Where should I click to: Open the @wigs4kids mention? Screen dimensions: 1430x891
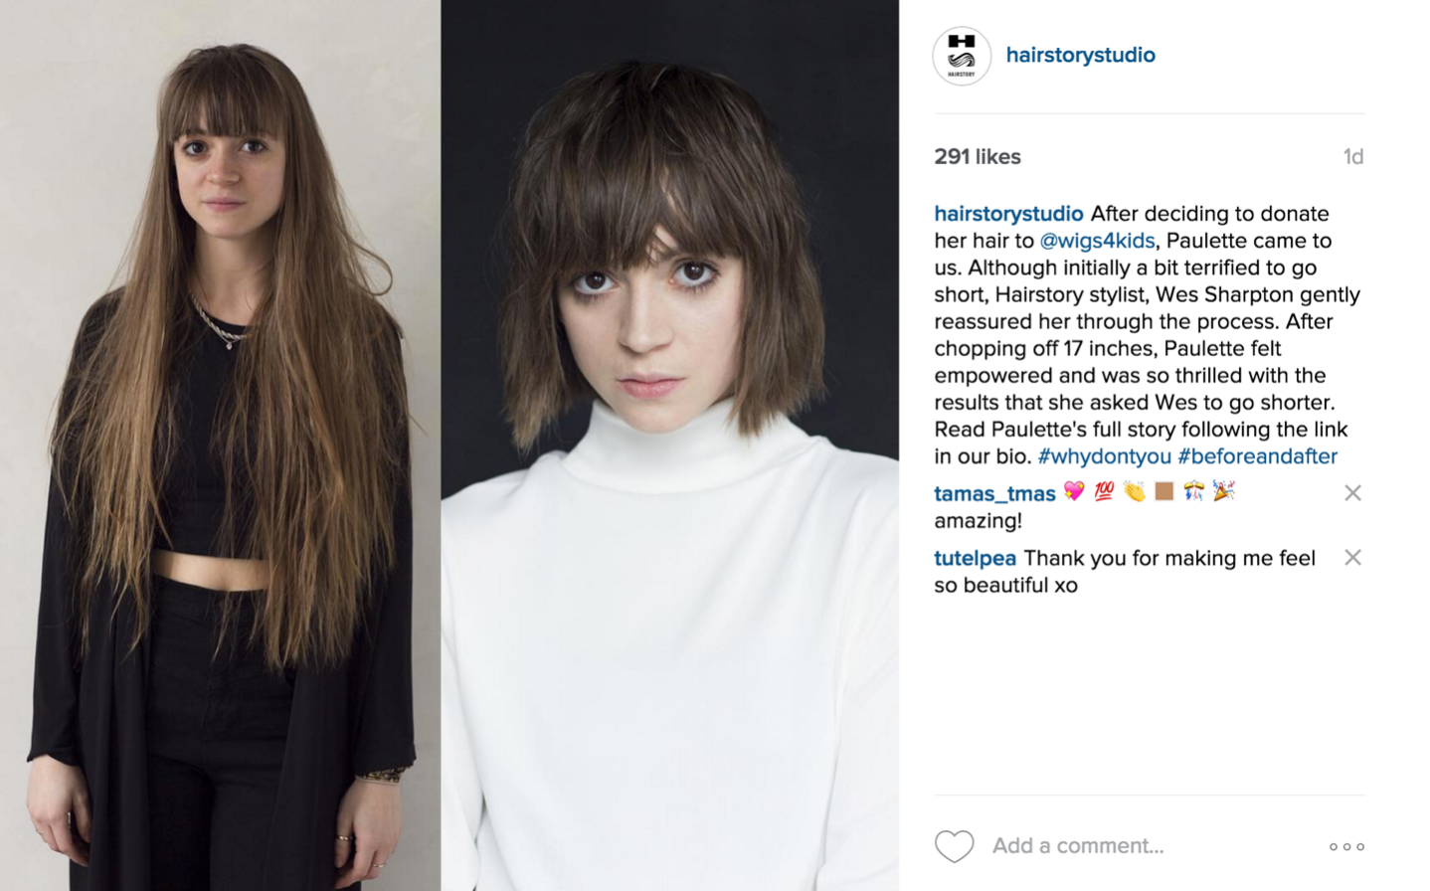tap(1097, 241)
